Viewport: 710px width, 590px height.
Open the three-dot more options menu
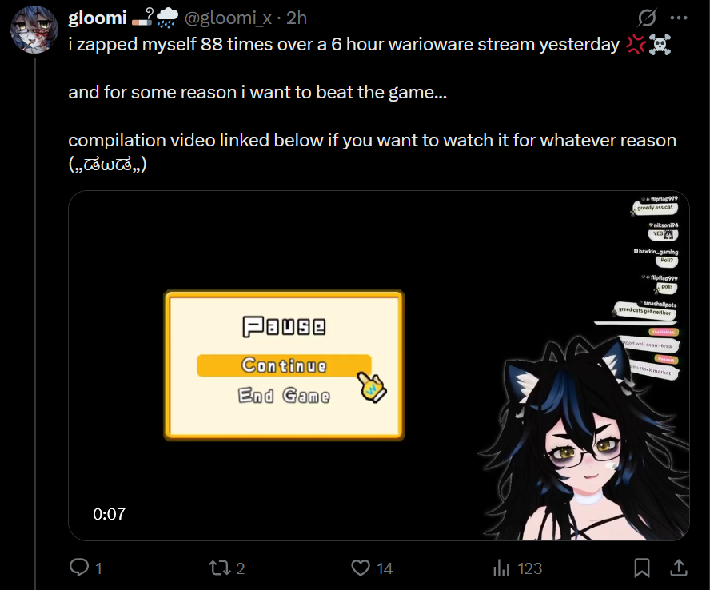pyautogui.click(x=679, y=18)
